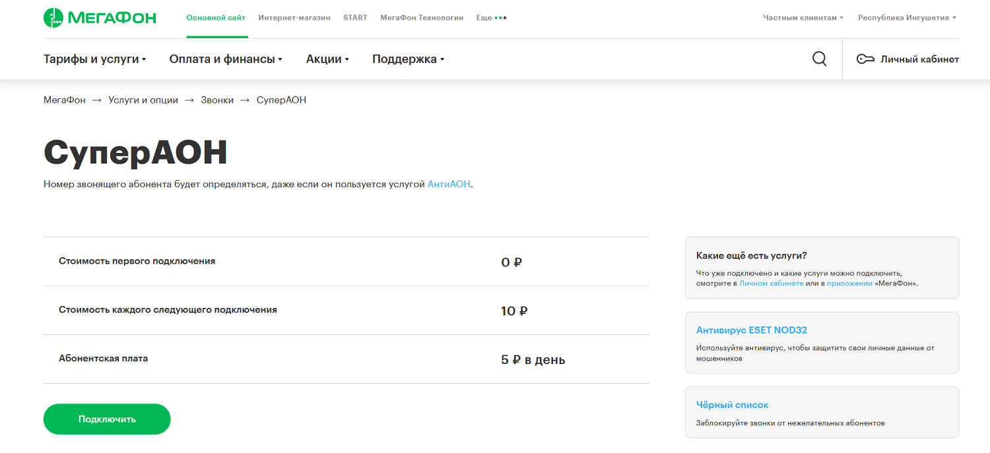Change region Республика Ингушетия
Image resolution: width=990 pixels, height=453 pixels.
coord(907,18)
